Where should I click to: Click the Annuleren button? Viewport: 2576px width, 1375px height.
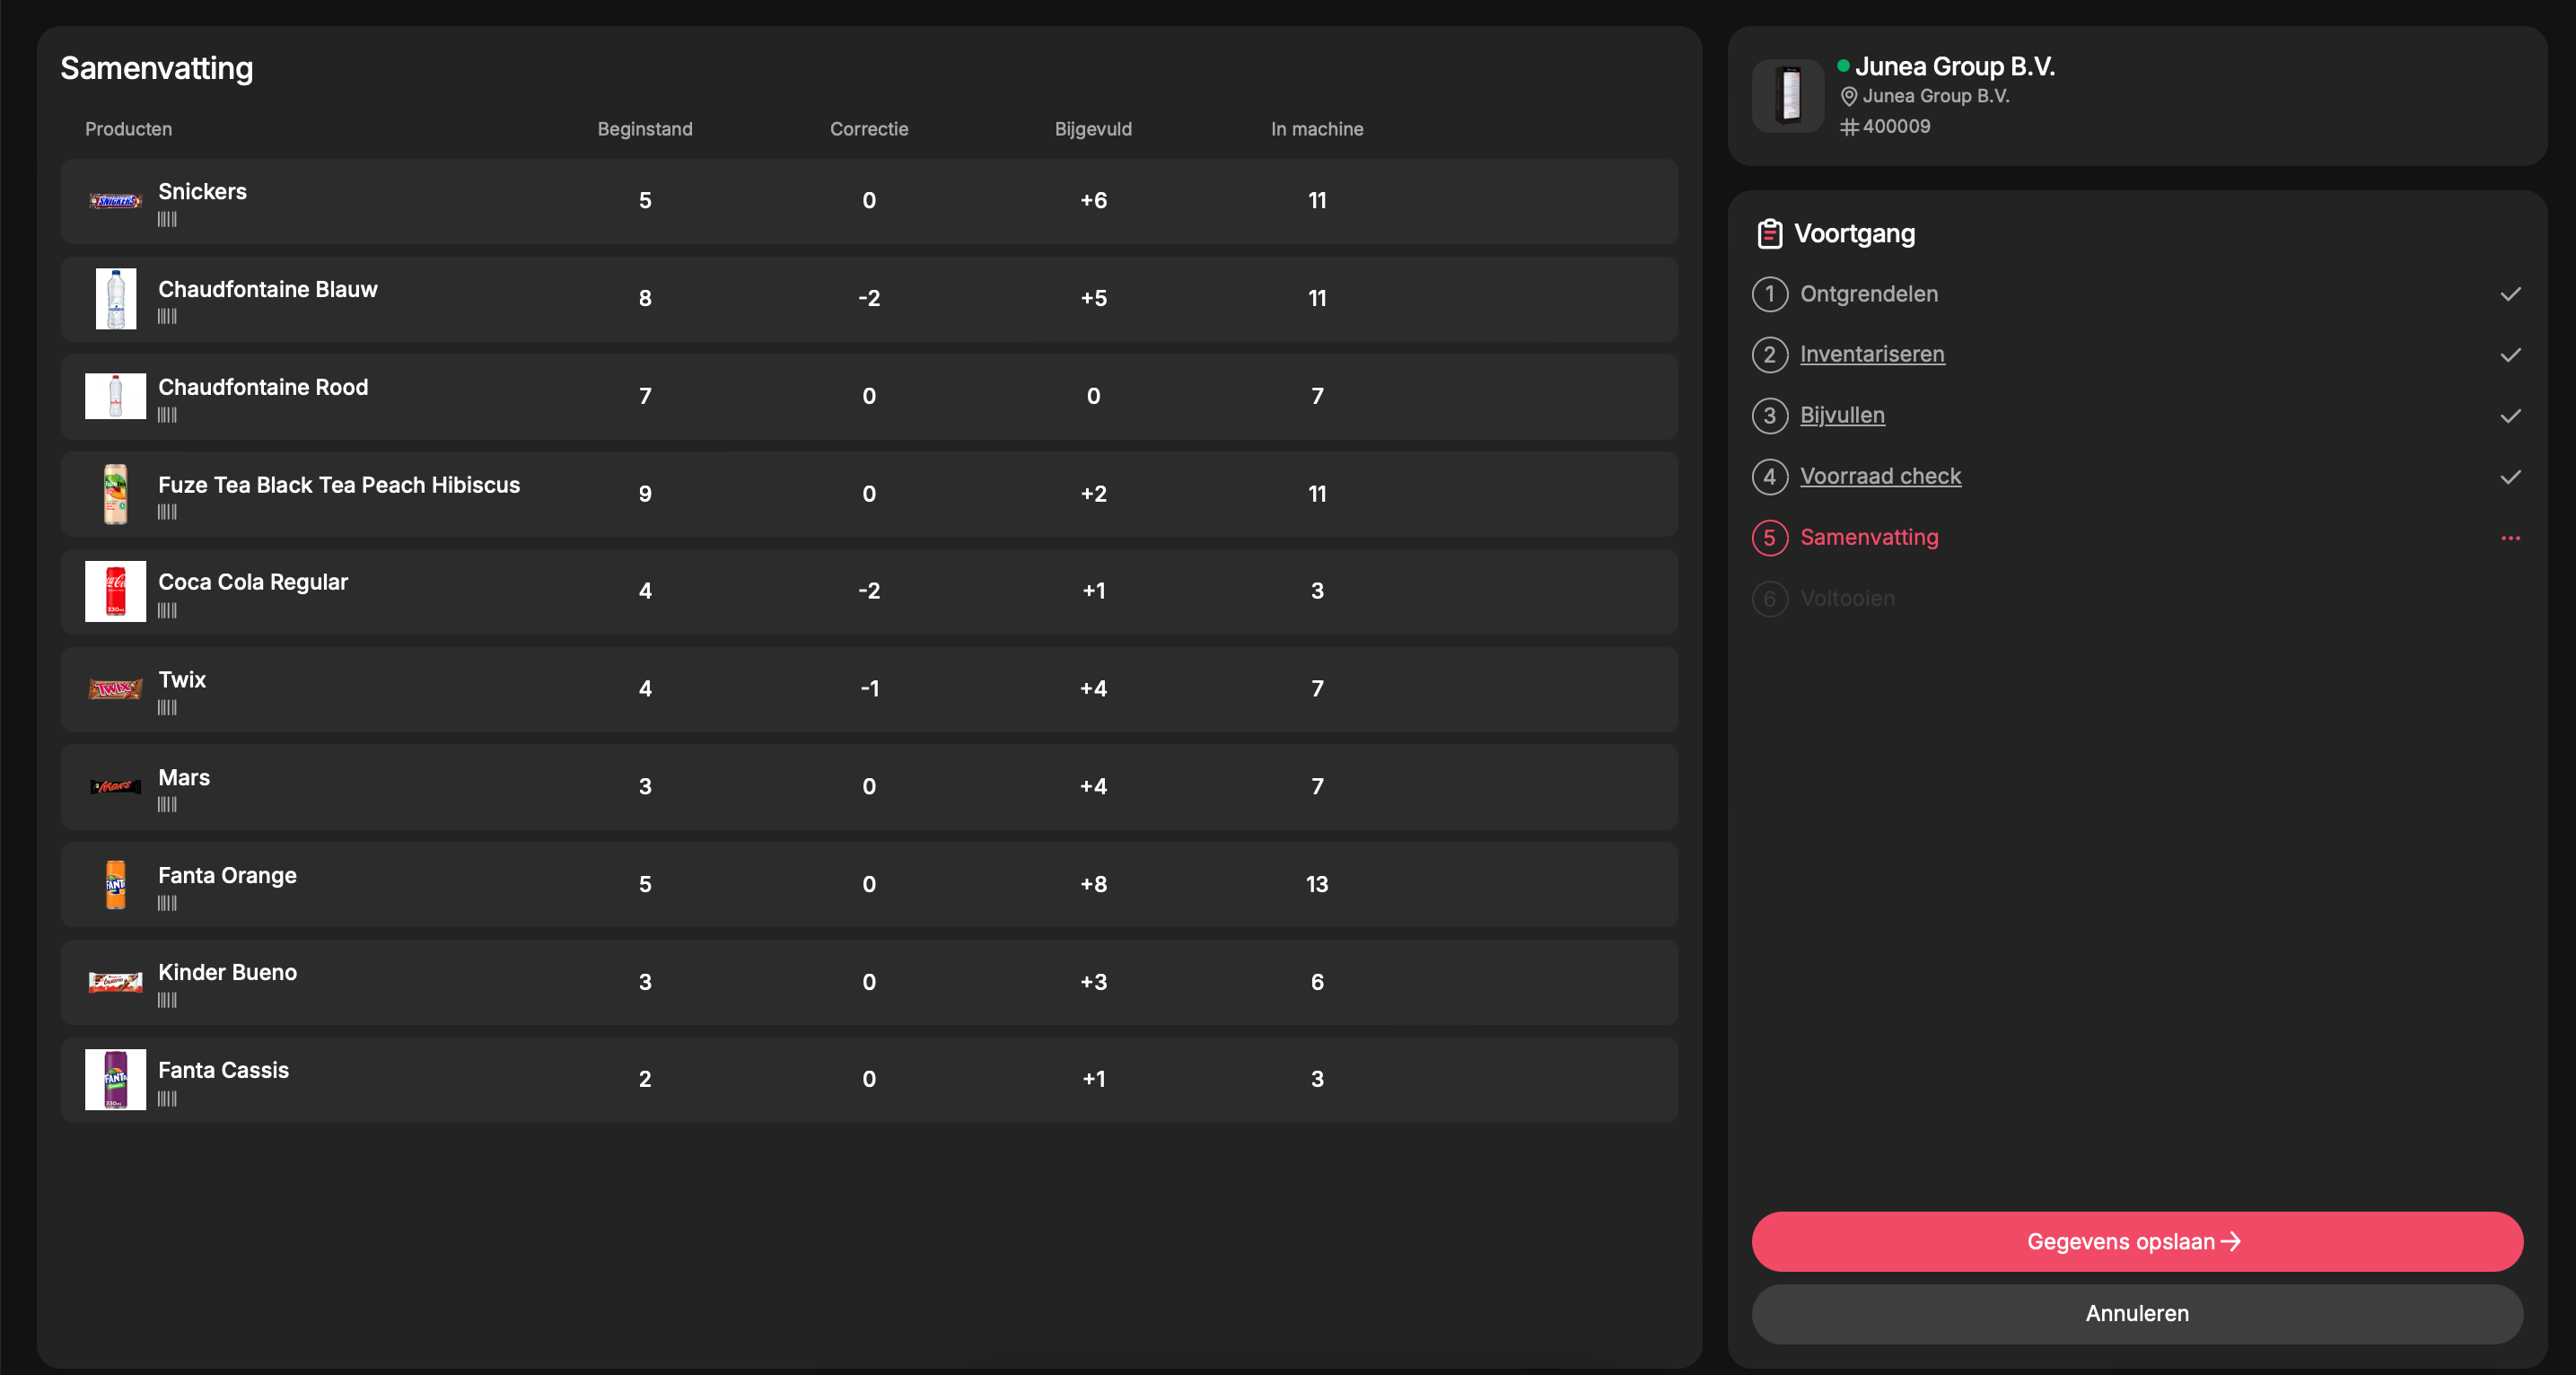2137,1314
